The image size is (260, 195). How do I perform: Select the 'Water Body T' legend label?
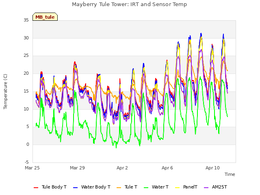(x=96, y=187)
